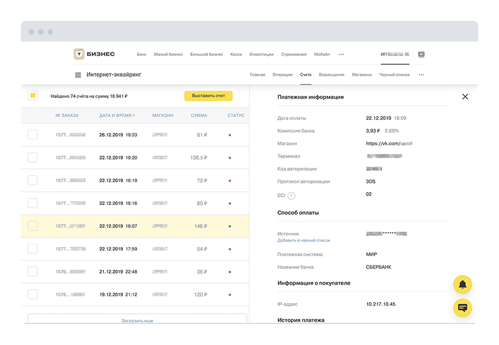Click the Бизнес shield logo icon
The image size is (499, 345).
79,54
